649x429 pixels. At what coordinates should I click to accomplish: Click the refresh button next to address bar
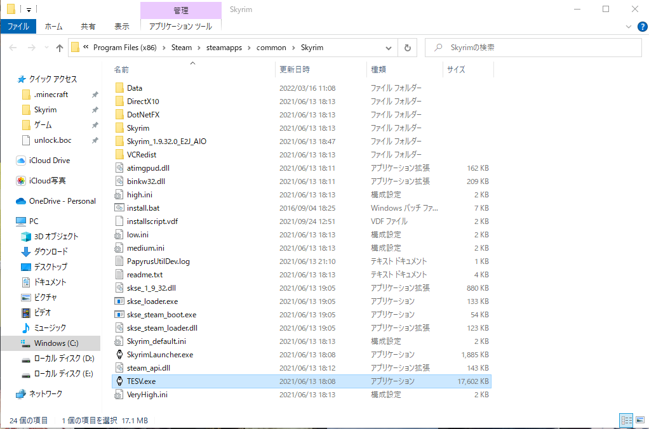click(407, 48)
